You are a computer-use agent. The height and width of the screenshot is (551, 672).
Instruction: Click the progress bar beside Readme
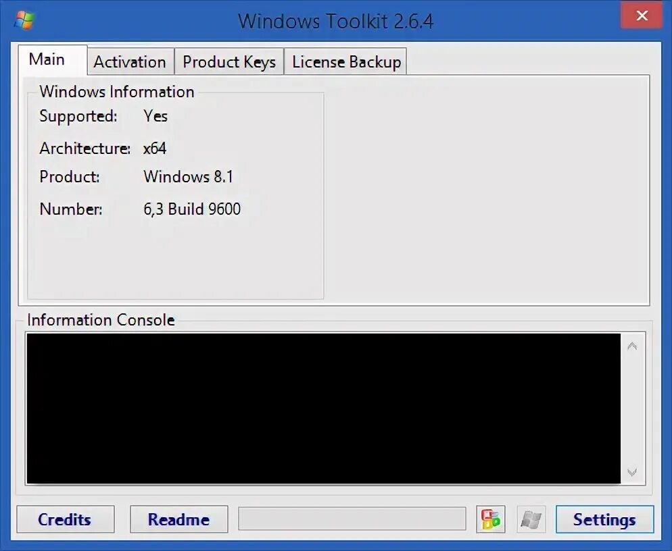[x=352, y=519]
